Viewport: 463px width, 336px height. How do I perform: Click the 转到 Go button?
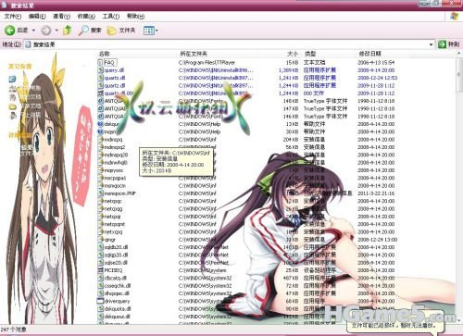pyautogui.click(x=449, y=44)
